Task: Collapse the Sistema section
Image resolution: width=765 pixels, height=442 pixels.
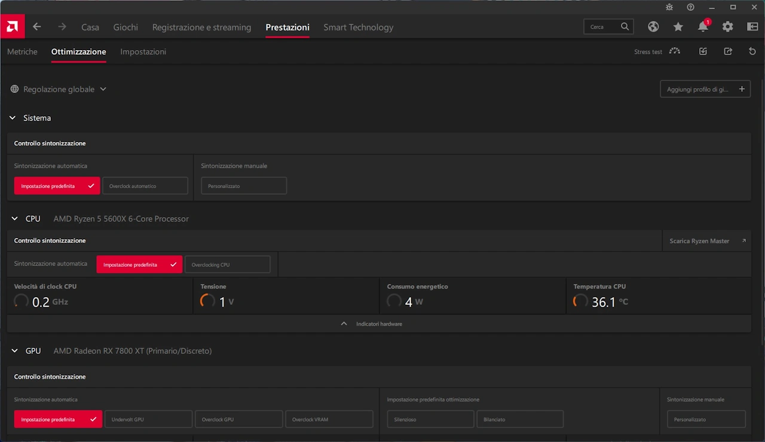Action: 13,118
